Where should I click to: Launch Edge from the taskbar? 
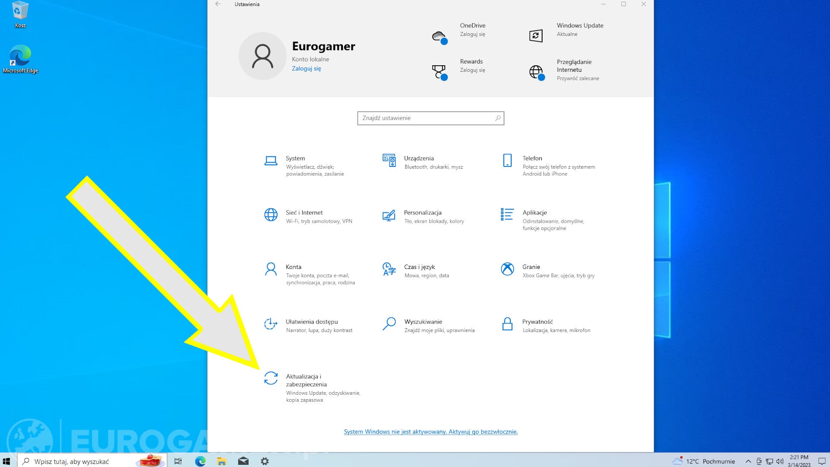(x=200, y=461)
